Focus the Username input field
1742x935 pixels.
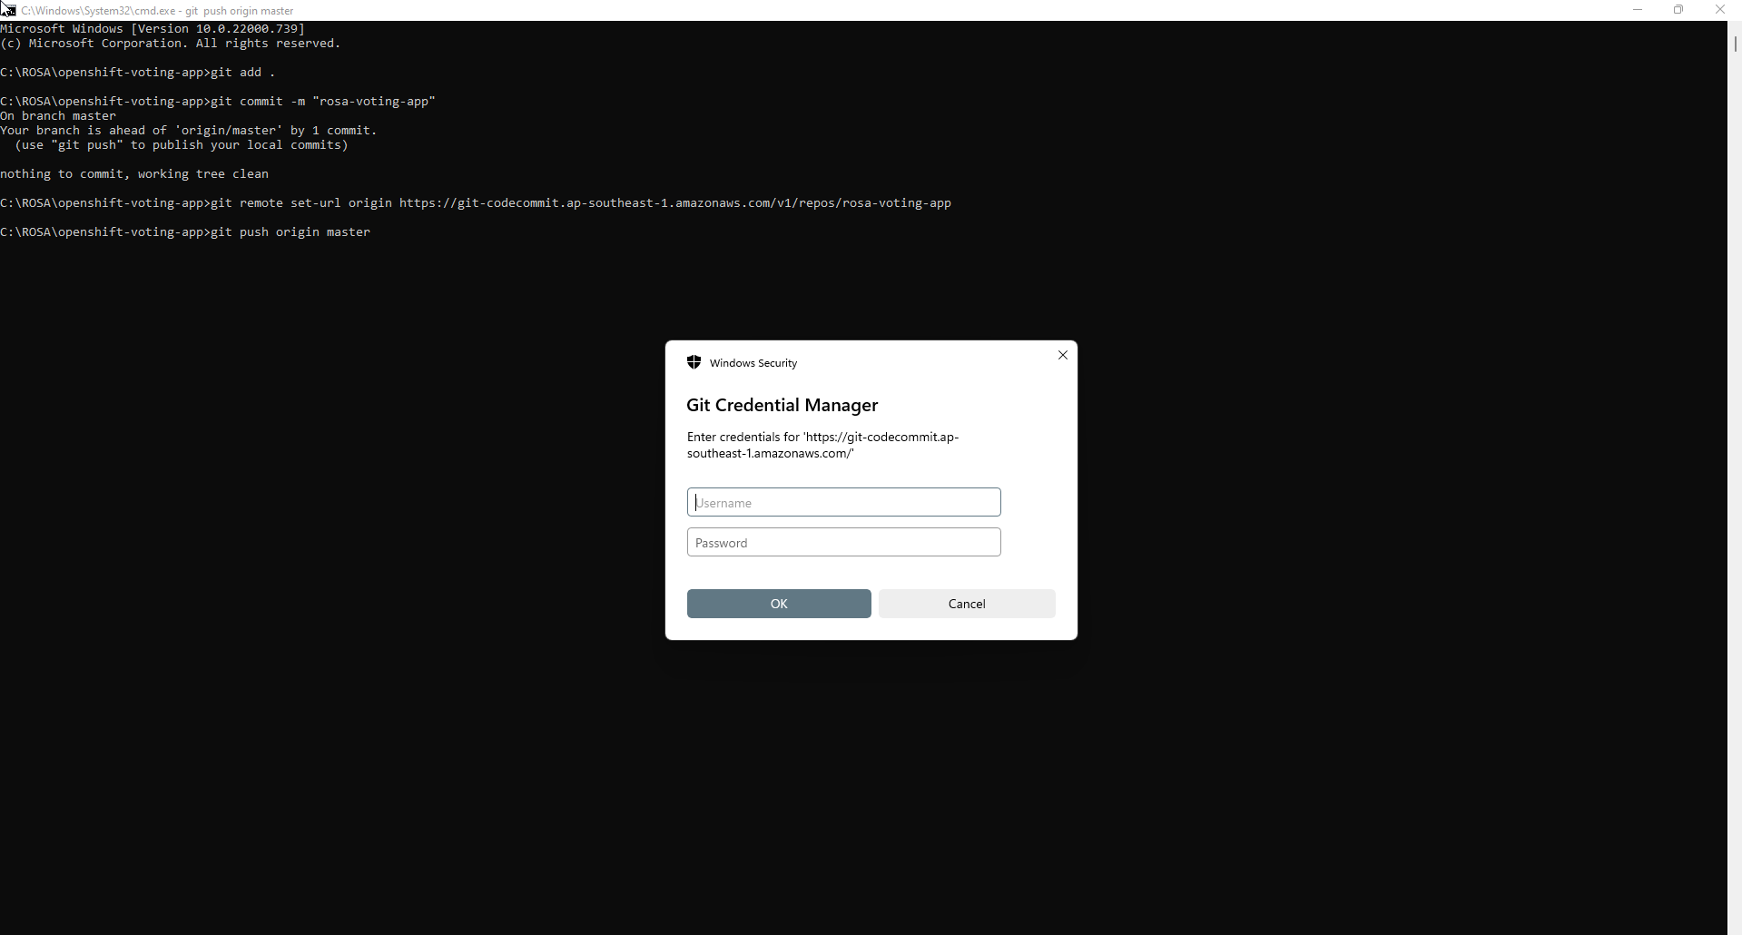tap(843, 502)
